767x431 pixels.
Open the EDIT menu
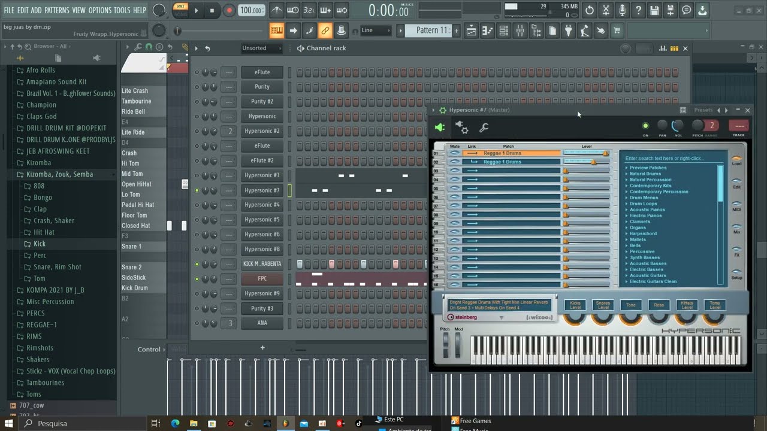coord(23,10)
